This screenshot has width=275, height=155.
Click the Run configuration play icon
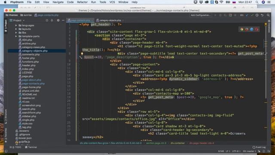click(215, 15)
